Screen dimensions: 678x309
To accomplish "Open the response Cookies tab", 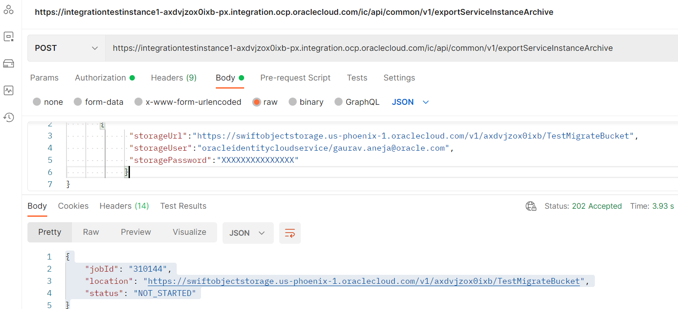I will (x=73, y=206).
